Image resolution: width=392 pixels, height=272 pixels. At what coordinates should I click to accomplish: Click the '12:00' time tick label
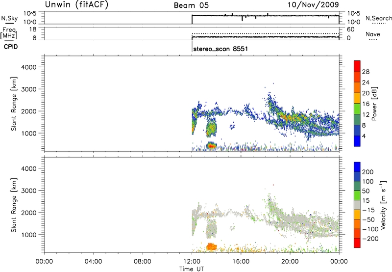(192, 262)
